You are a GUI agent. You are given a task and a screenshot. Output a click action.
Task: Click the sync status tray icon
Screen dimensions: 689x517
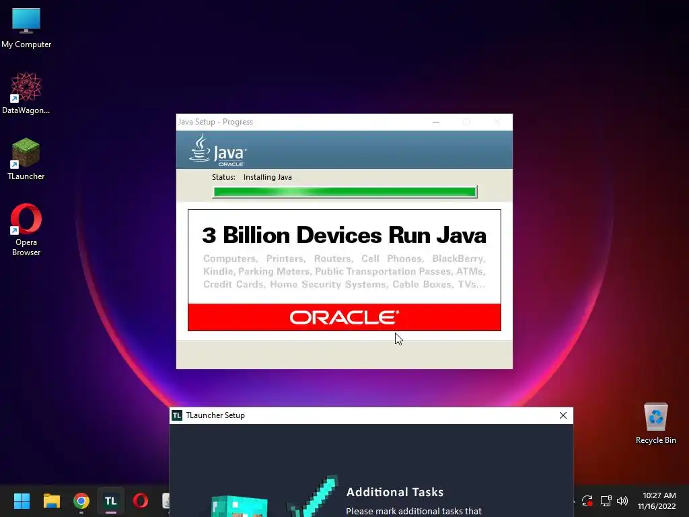coord(587,501)
